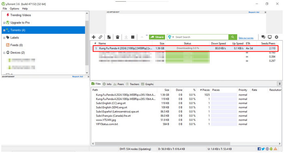The width and height of the screenshot is (284, 153).
Task: Select Devices (2) in the sidebar
Action: tap(17, 52)
